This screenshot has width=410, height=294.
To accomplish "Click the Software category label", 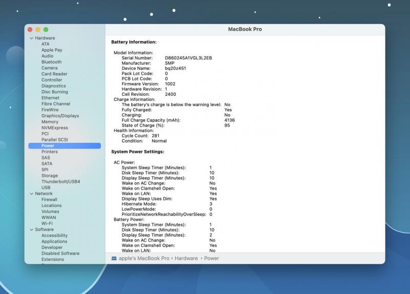I will (44, 229).
